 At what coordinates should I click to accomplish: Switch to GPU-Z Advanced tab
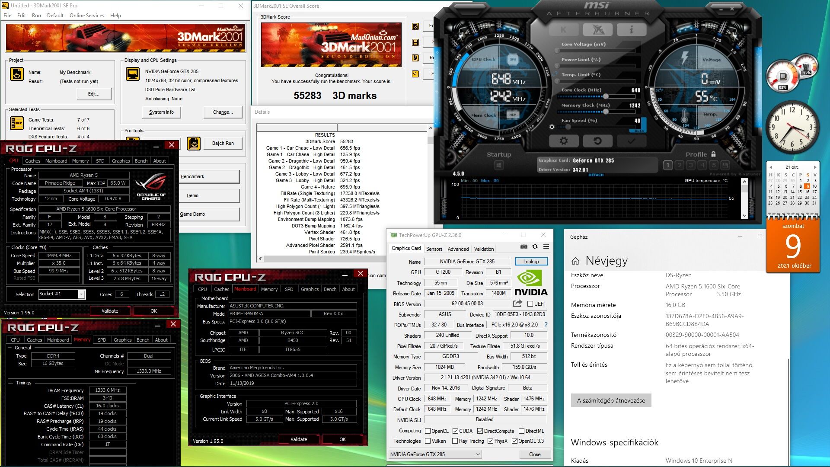(x=458, y=249)
